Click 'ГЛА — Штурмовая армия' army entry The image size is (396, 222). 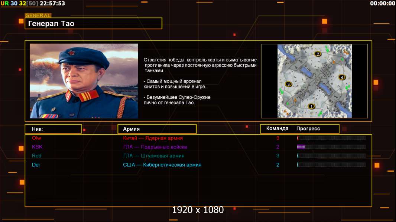coord(154,156)
